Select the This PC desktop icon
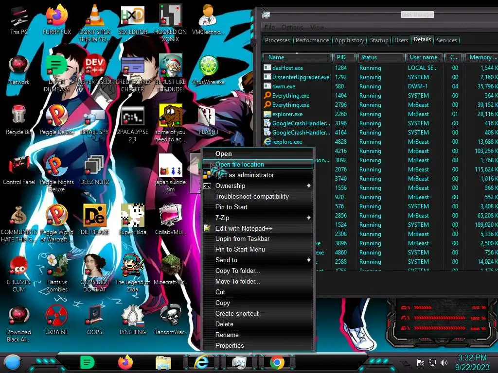The image size is (498, 373). point(19,19)
